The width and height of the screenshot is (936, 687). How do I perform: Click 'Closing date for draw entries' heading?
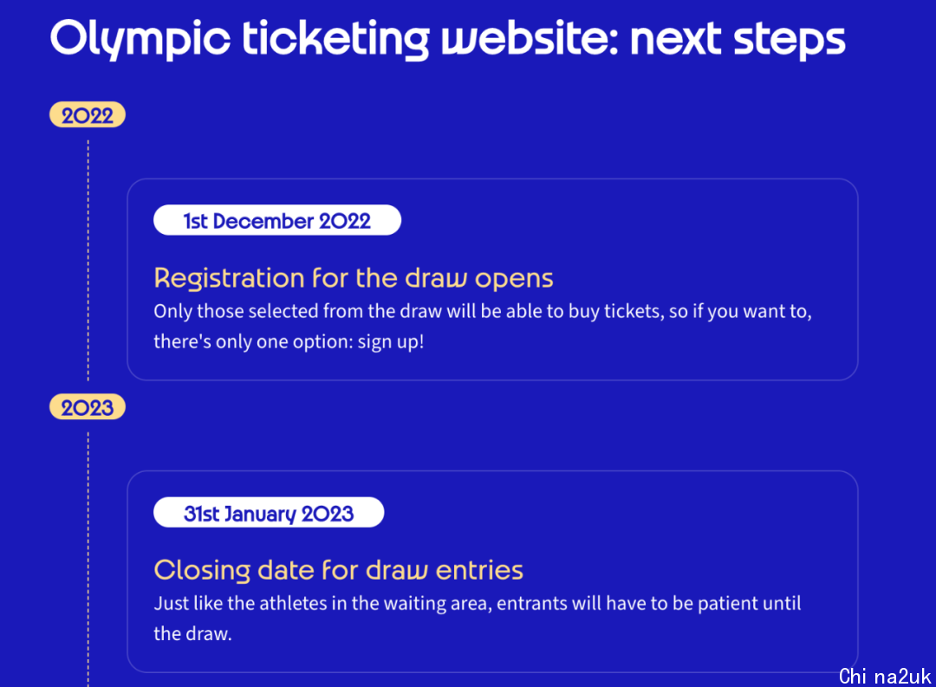tap(339, 570)
